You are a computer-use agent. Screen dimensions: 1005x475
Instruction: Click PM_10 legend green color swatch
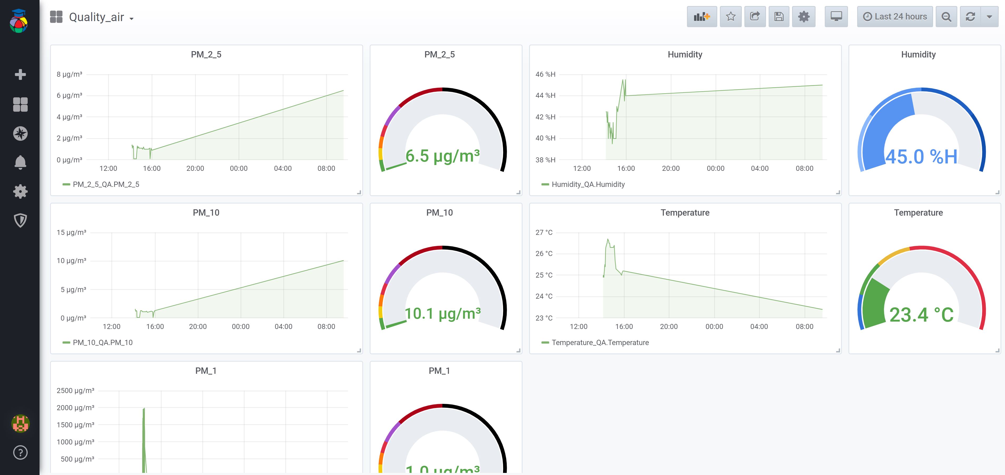click(x=66, y=343)
